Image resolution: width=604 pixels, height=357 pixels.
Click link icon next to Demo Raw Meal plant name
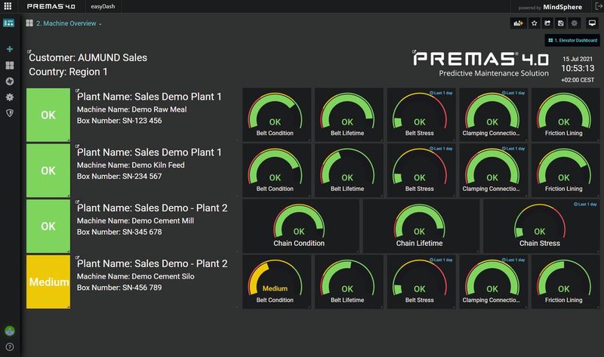click(77, 91)
